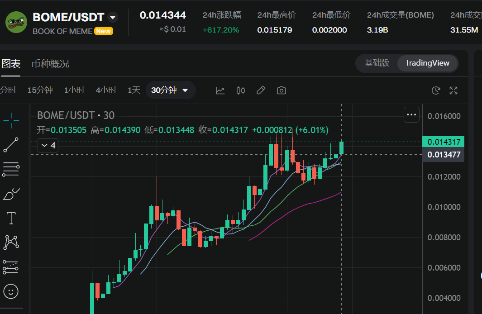
Task: Click the 24h最高价 value 0.015179
Action: (x=275, y=30)
